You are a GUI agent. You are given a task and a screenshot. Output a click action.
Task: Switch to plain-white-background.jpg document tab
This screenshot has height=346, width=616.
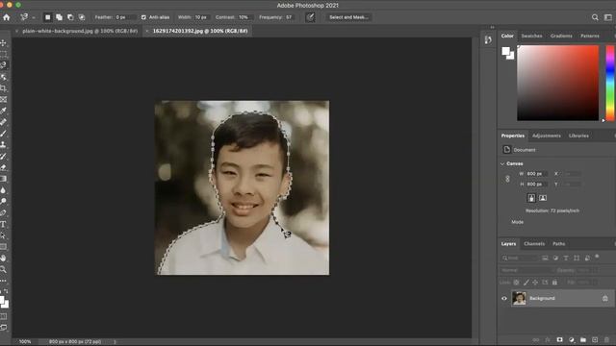click(80, 31)
